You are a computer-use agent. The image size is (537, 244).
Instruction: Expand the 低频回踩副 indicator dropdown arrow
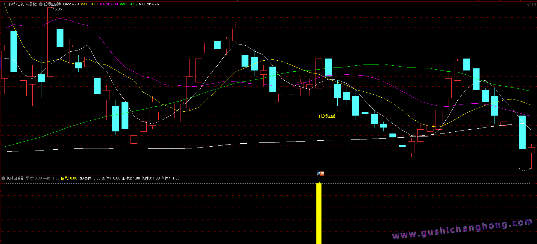[3, 178]
